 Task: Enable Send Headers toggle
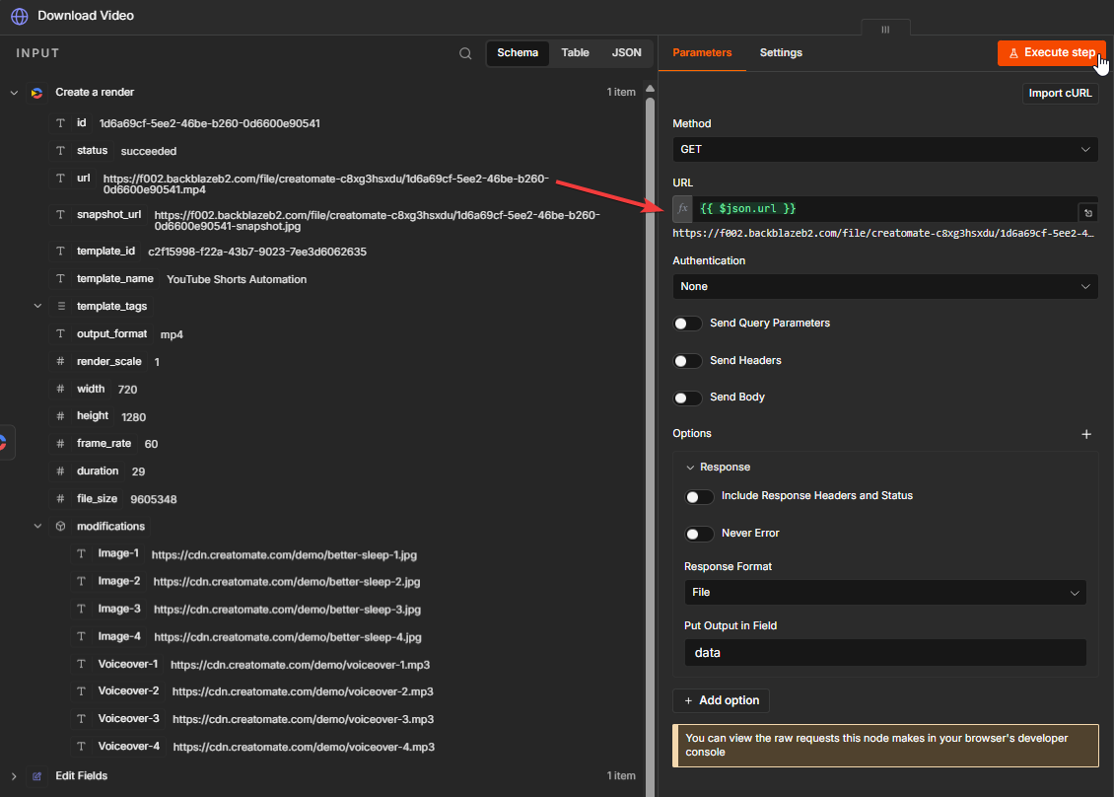click(x=687, y=361)
